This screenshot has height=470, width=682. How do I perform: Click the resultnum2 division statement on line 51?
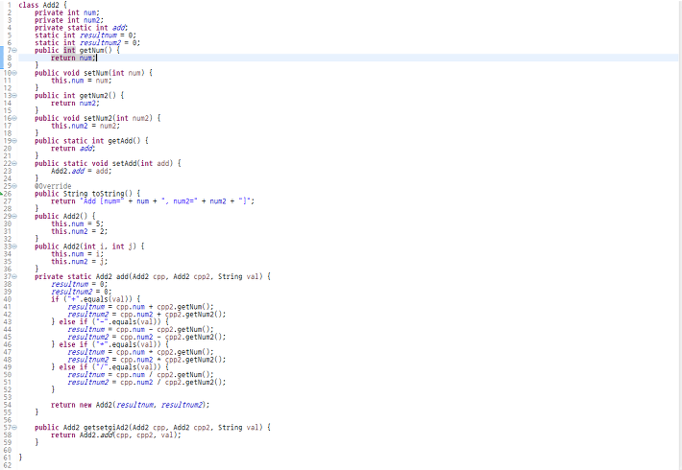tap(147, 383)
